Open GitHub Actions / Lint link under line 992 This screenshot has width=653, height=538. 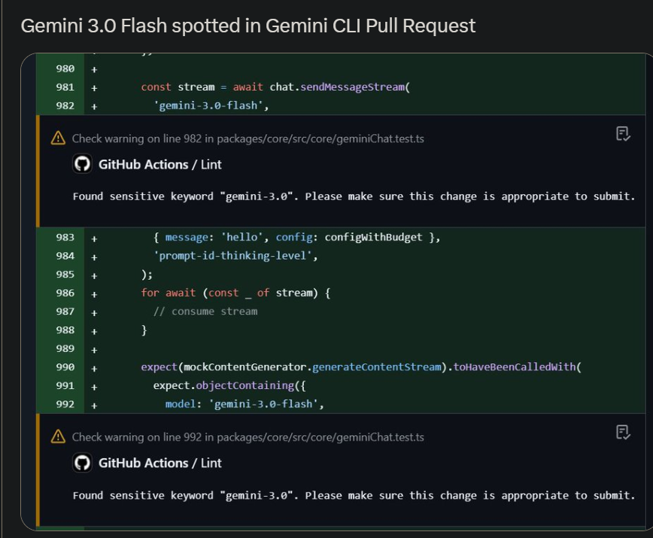[160, 463]
